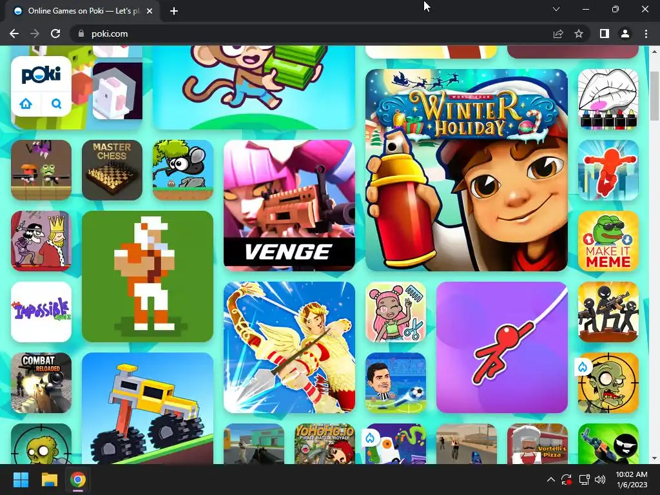Go back using browser back arrow
The height and width of the screenshot is (495, 660).
pyautogui.click(x=14, y=34)
